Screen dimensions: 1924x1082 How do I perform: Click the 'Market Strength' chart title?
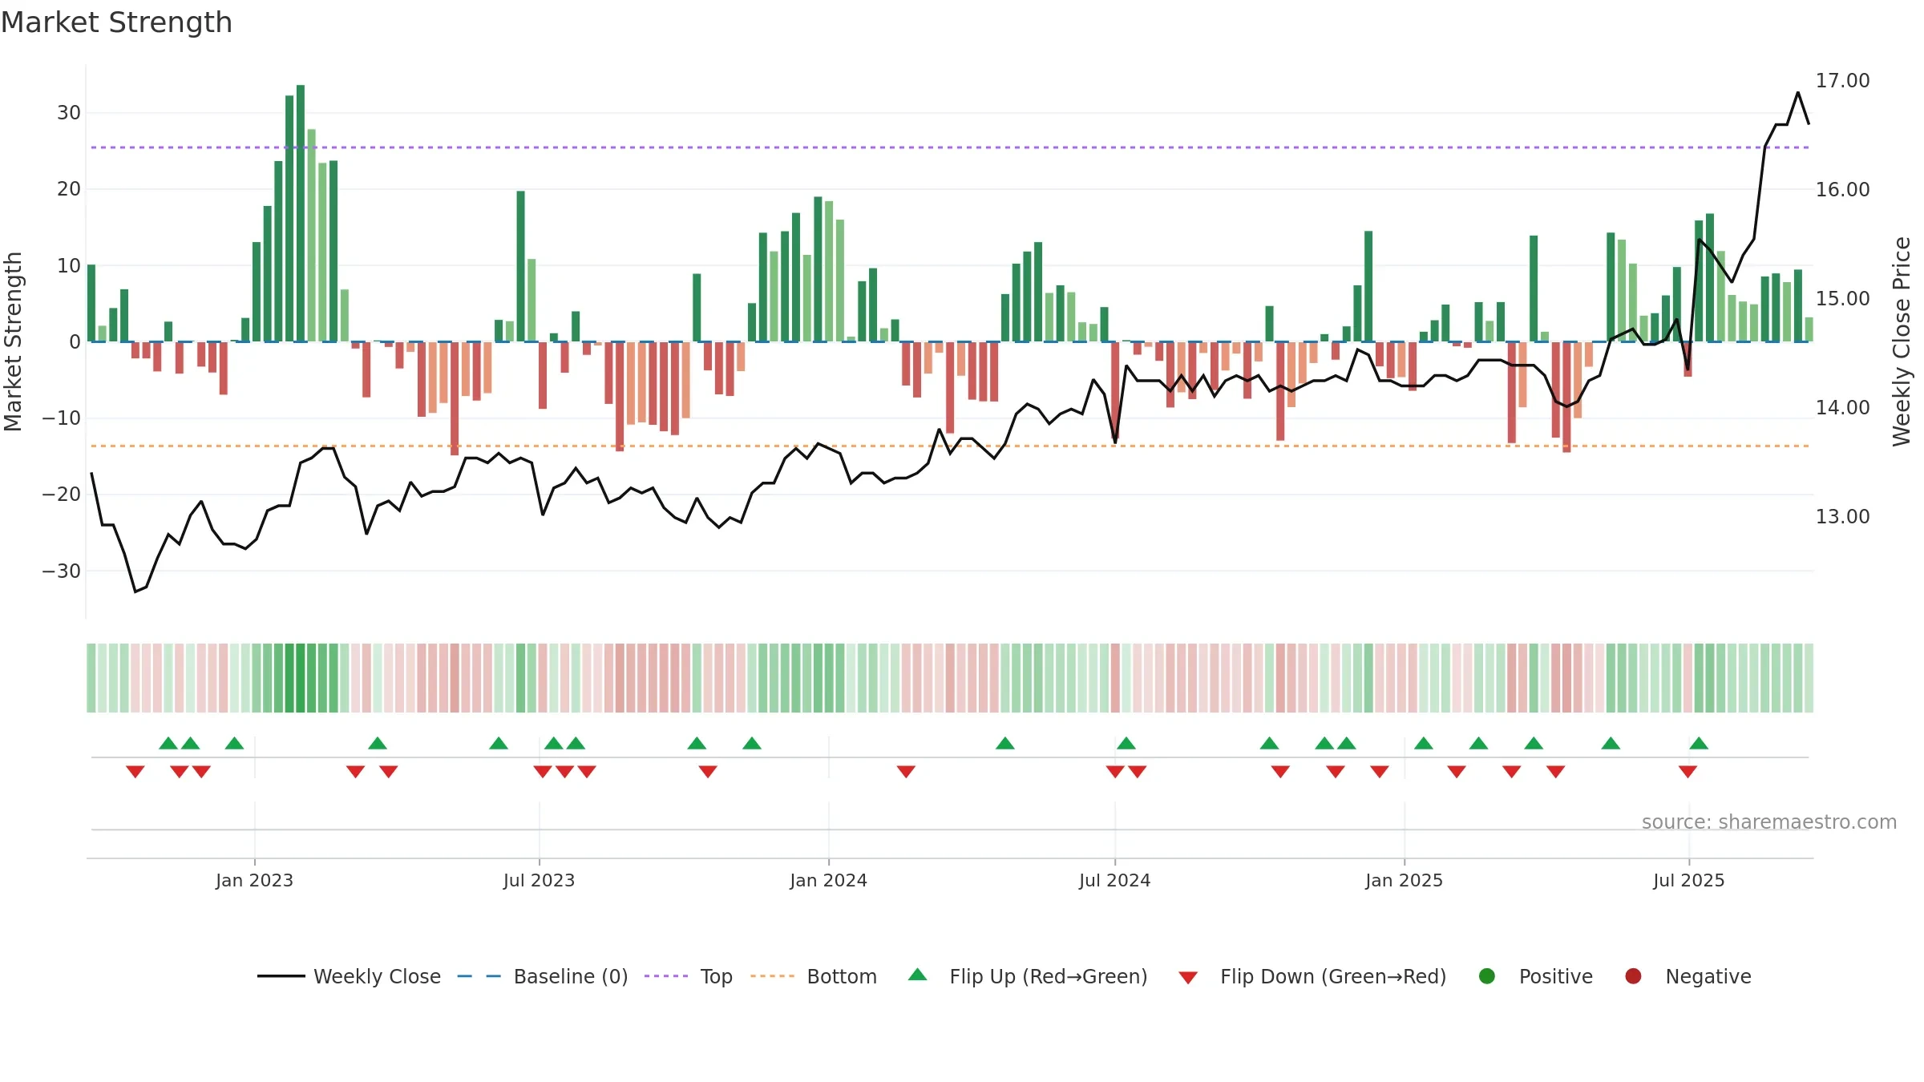click(116, 22)
